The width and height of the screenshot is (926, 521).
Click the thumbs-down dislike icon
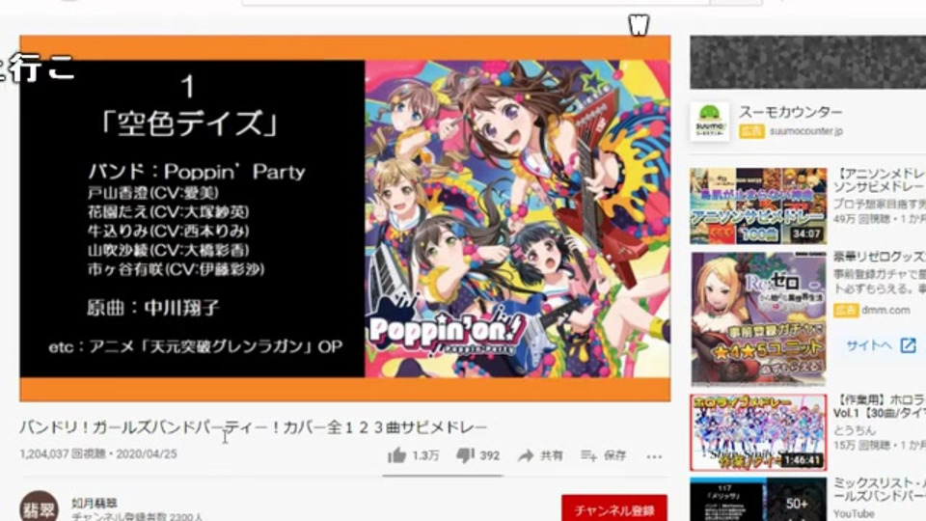click(465, 455)
